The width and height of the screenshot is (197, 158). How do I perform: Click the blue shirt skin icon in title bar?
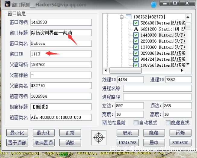click(x=153, y=5)
